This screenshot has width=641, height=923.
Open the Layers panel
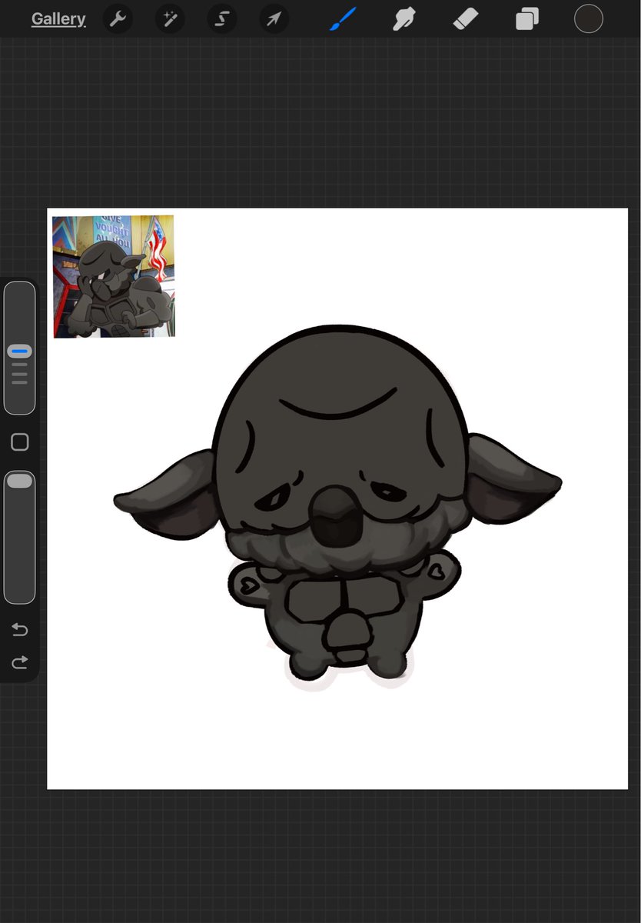coord(527,19)
